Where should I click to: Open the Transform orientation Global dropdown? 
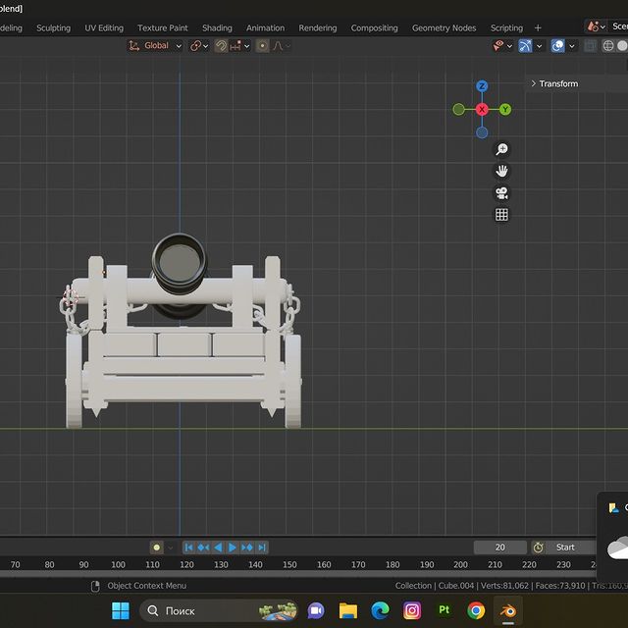pos(155,46)
